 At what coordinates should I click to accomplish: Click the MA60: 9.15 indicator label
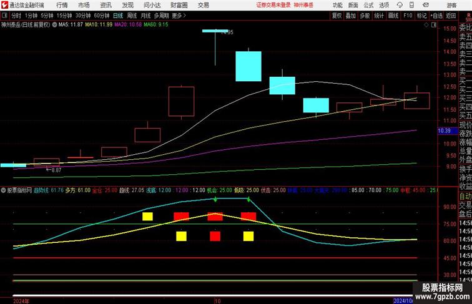pos(156,25)
